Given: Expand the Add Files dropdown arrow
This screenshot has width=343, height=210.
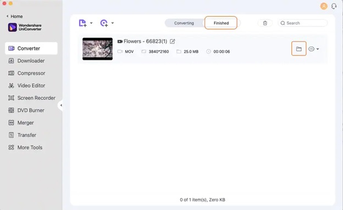Looking at the screenshot, I should [x=91, y=23].
